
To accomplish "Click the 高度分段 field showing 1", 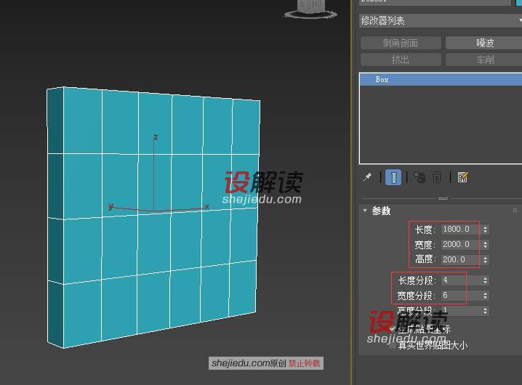I will click(x=461, y=310).
